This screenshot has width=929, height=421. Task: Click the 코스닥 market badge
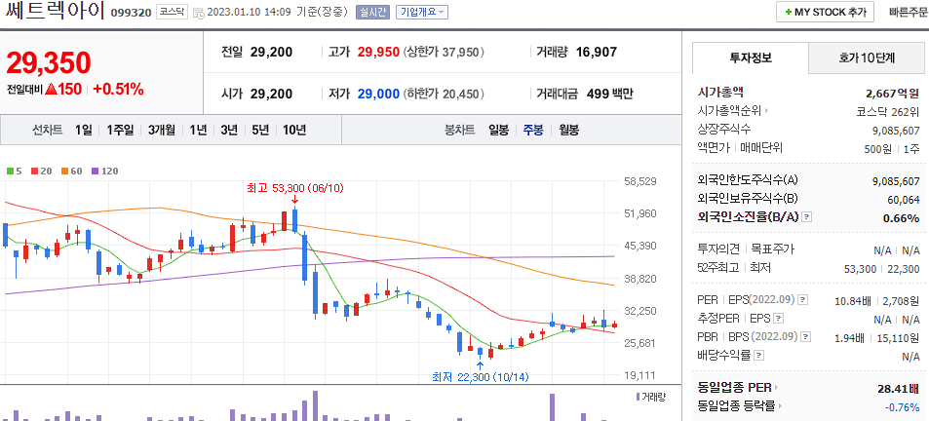click(173, 12)
